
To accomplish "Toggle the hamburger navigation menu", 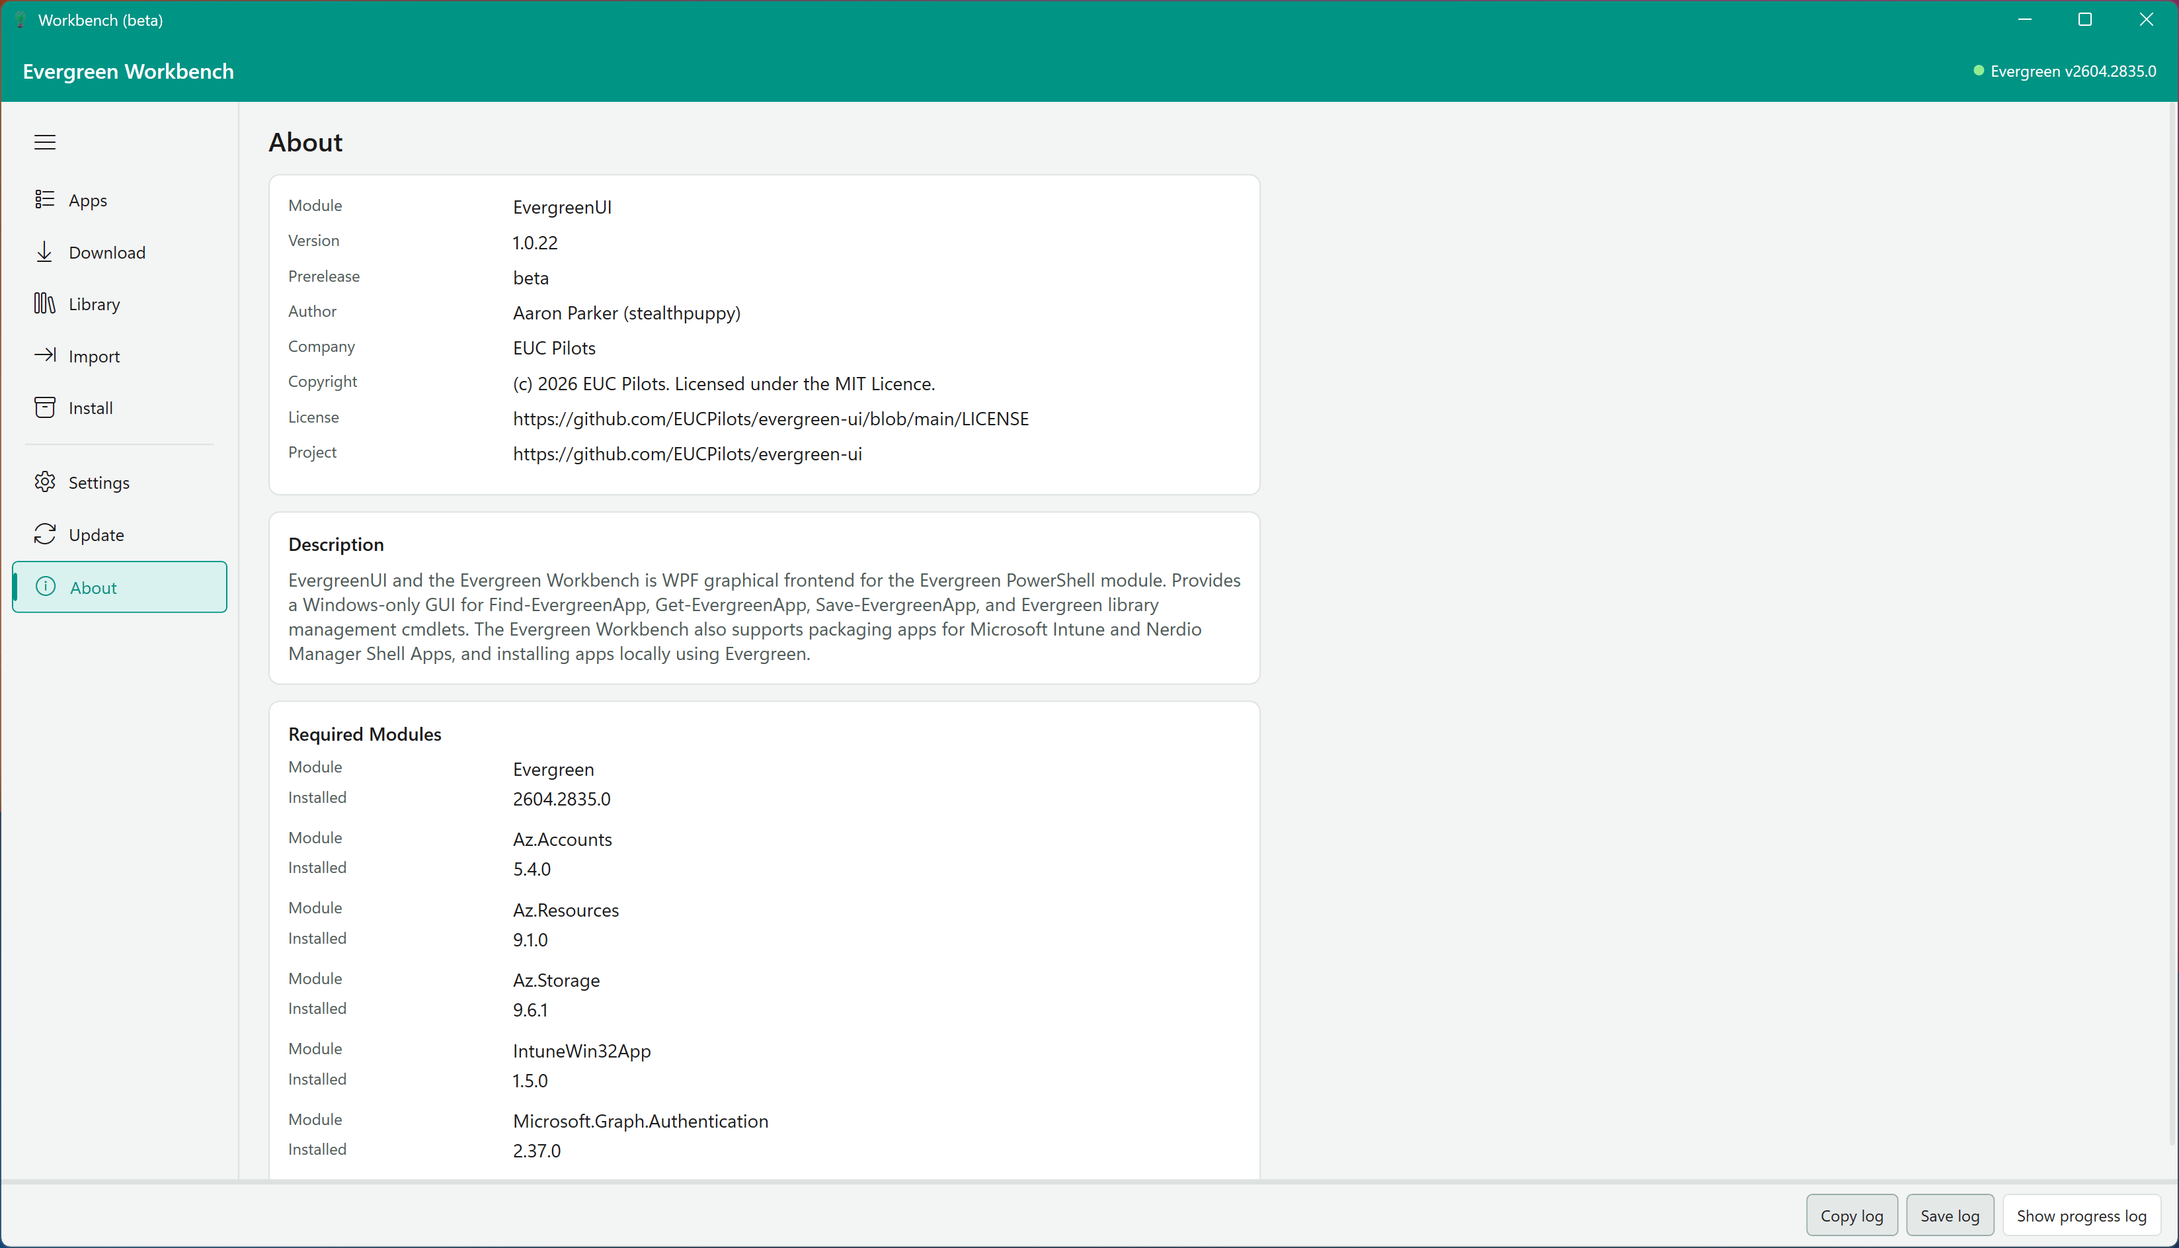I will tap(44, 142).
